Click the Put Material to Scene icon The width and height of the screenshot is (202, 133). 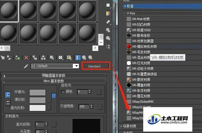point(9,58)
